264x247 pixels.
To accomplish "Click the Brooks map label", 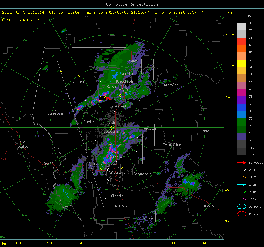I will tap(209, 206).
